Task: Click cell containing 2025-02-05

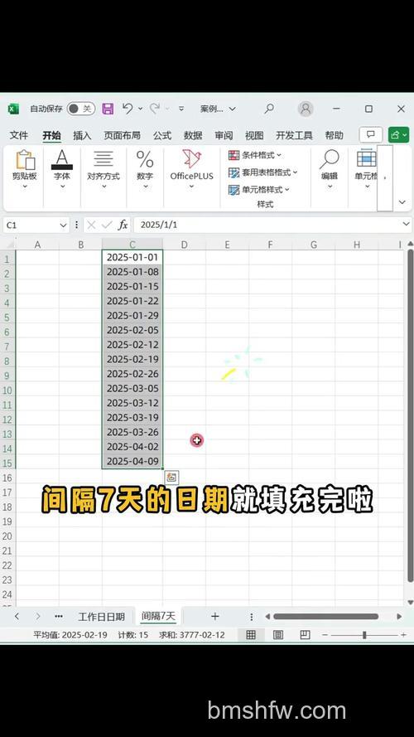Action: [132, 331]
